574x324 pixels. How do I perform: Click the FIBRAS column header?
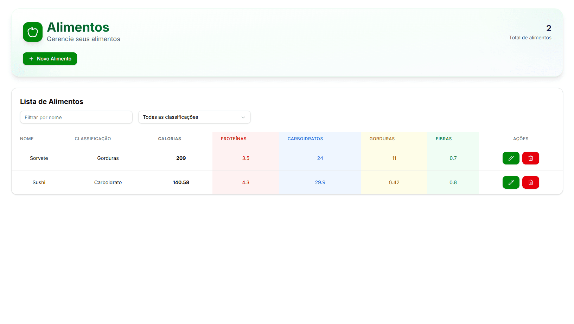pos(444,139)
